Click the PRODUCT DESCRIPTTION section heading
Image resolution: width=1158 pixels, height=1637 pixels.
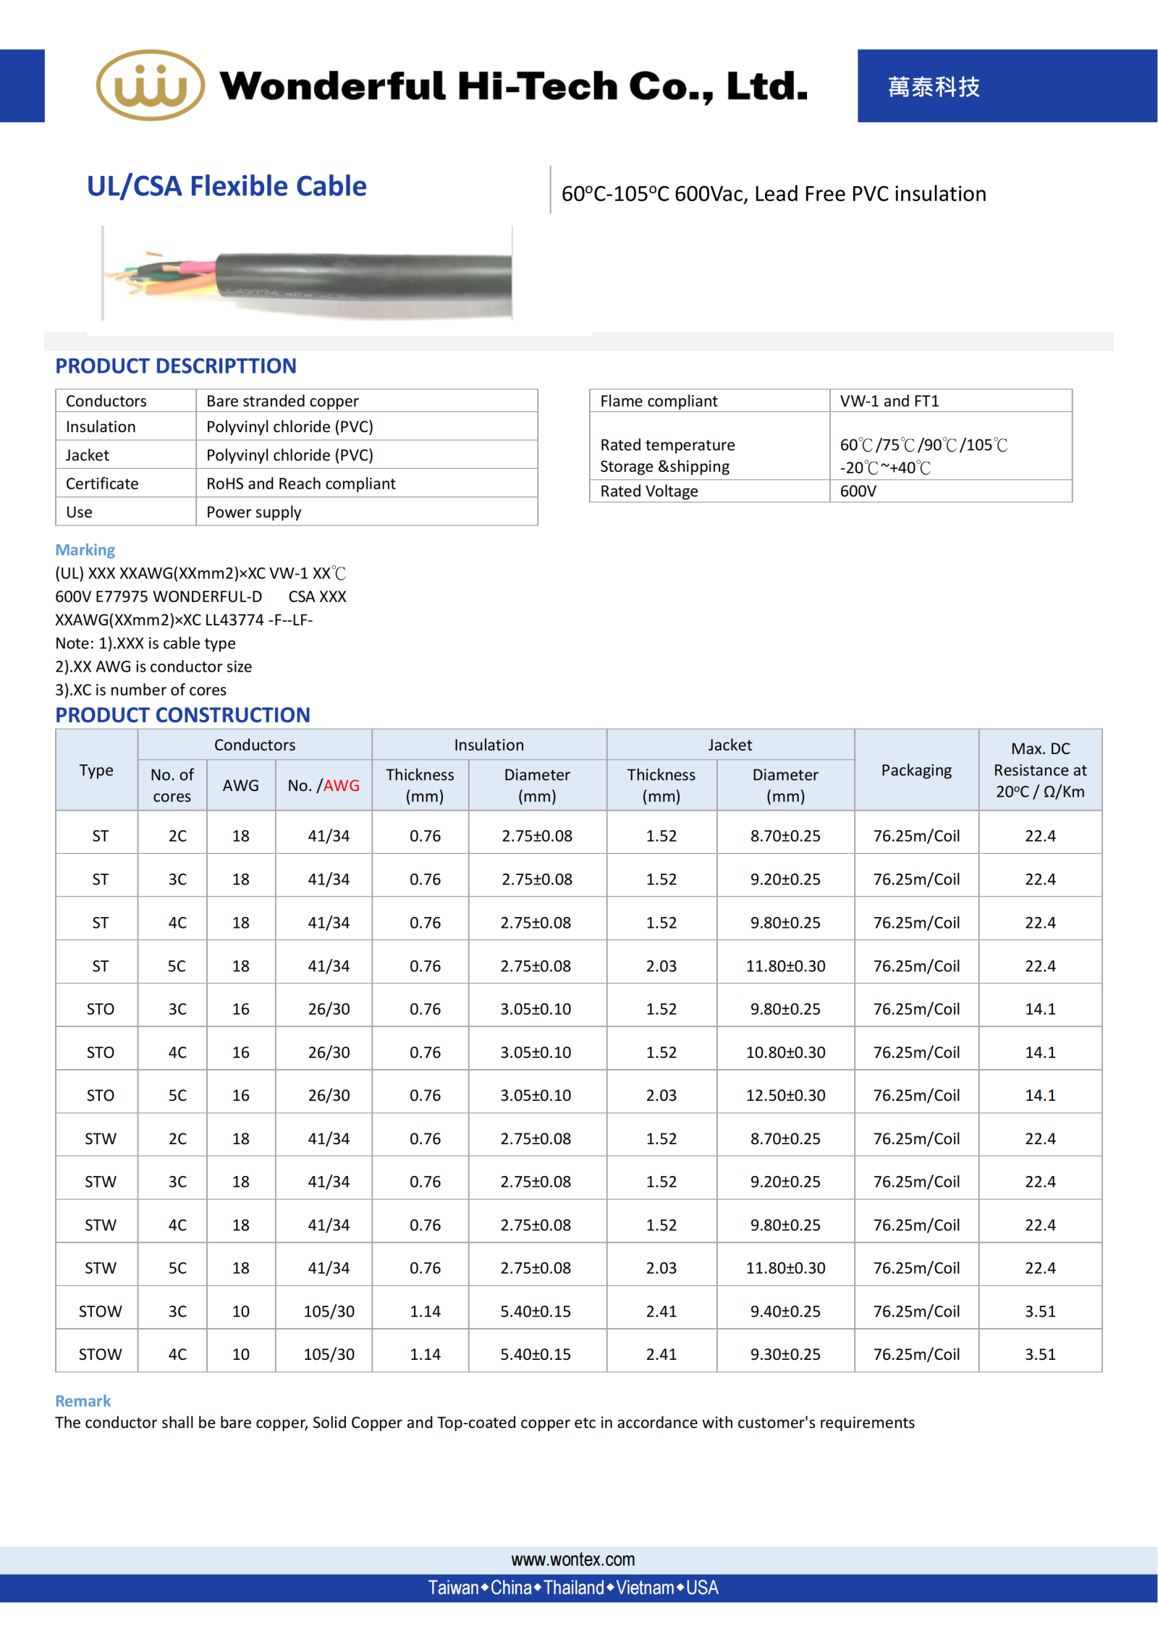[x=176, y=366]
